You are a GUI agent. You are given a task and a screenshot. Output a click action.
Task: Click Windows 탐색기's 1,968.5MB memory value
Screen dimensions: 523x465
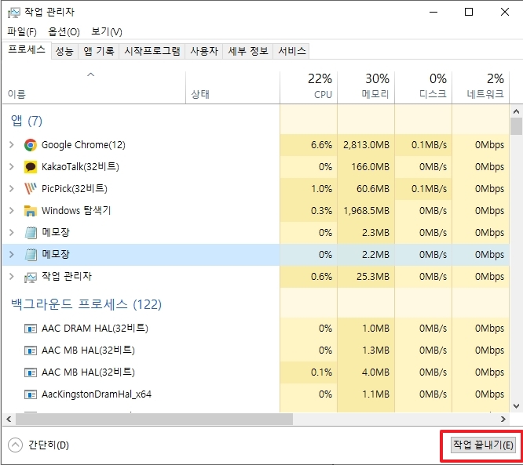tap(366, 211)
